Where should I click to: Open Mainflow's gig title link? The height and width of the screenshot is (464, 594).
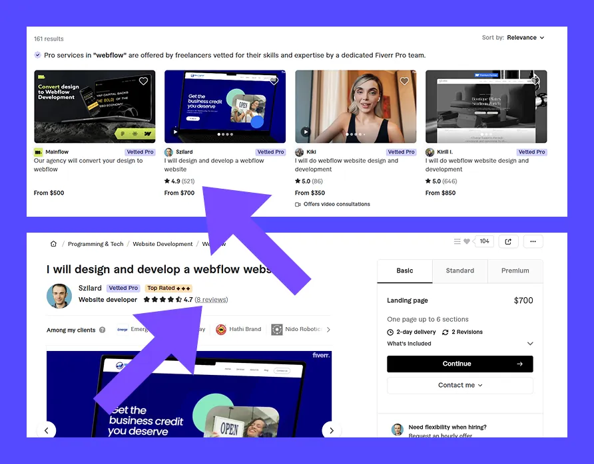pyautogui.click(x=89, y=165)
